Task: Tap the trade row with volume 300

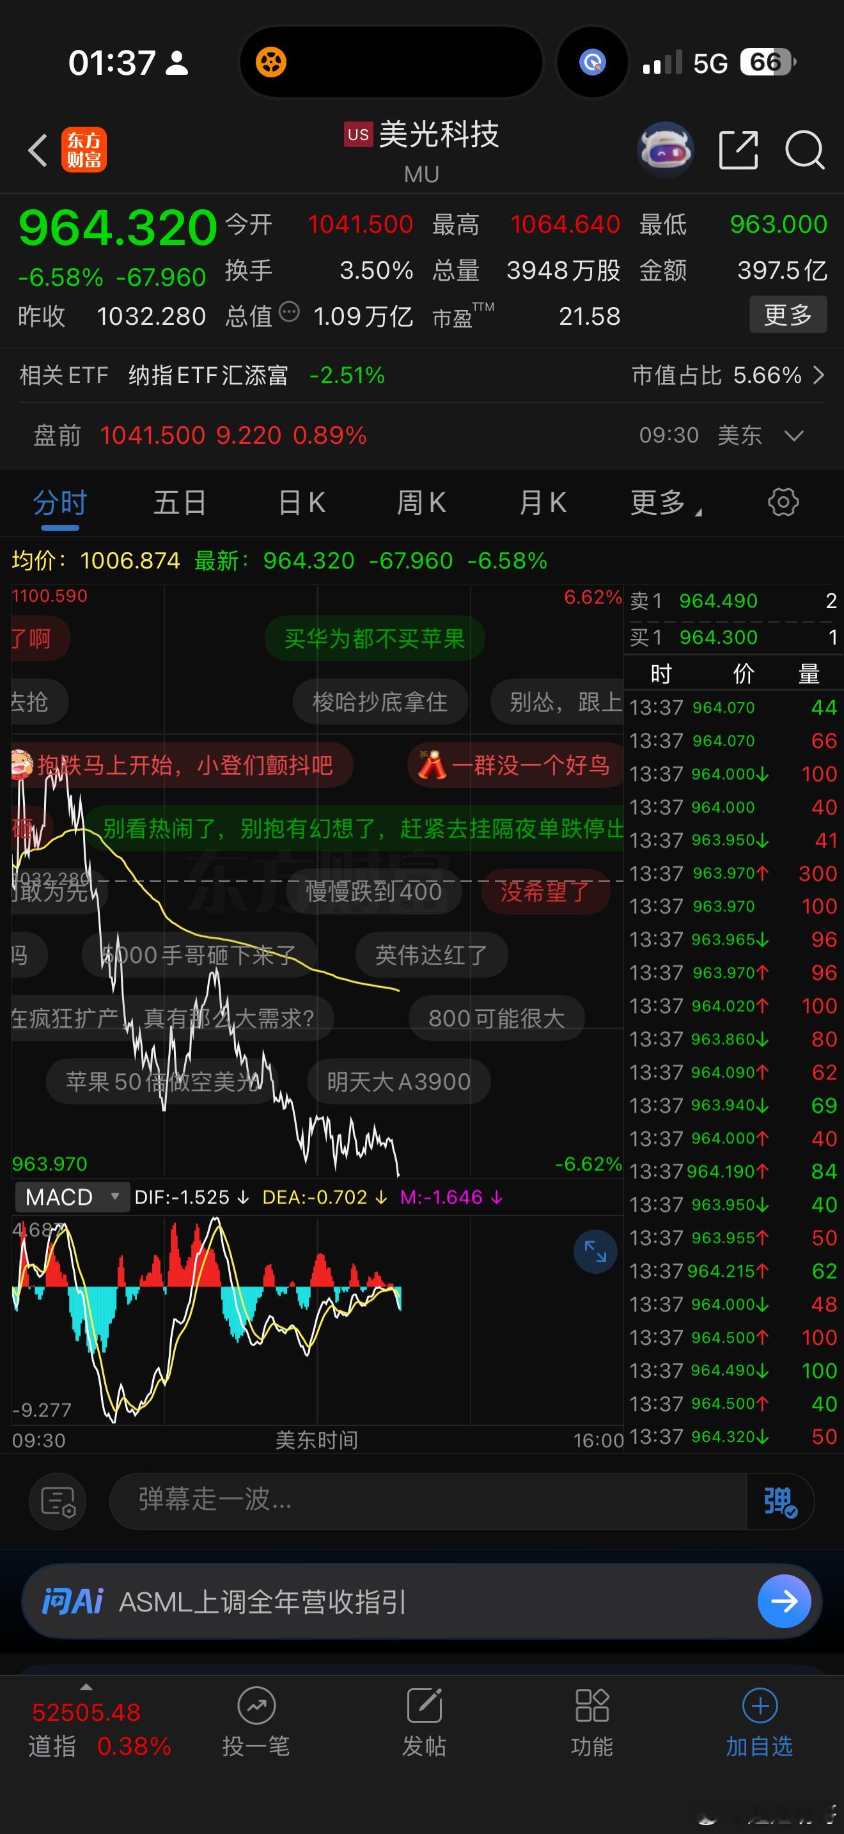Action: point(733,873)
